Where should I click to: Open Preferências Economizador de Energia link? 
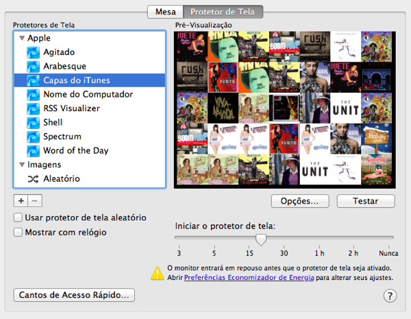[x=249, y=278]
